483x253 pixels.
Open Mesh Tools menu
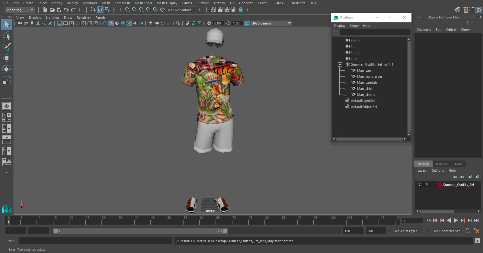point(143,3)
